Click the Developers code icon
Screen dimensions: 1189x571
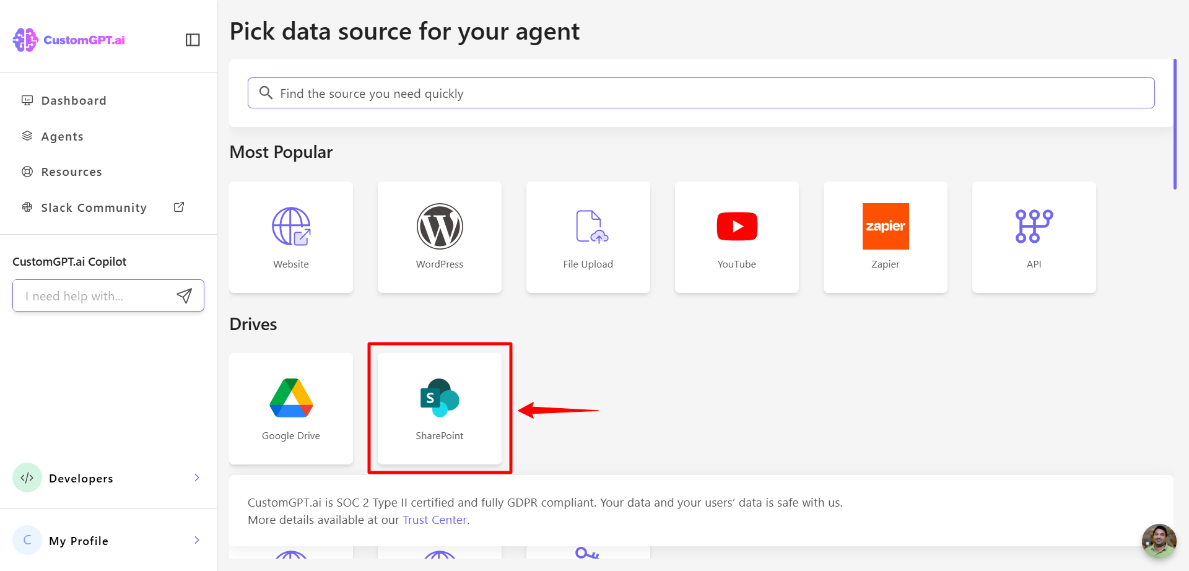(27, 477)
